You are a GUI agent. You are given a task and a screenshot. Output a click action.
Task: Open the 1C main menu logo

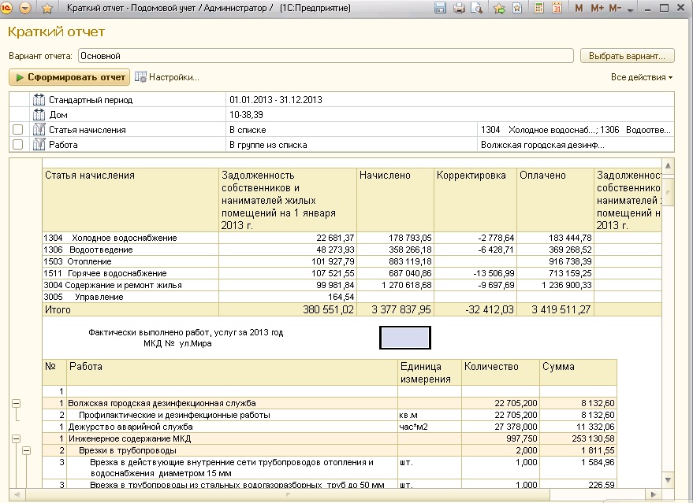coord(6,8)
